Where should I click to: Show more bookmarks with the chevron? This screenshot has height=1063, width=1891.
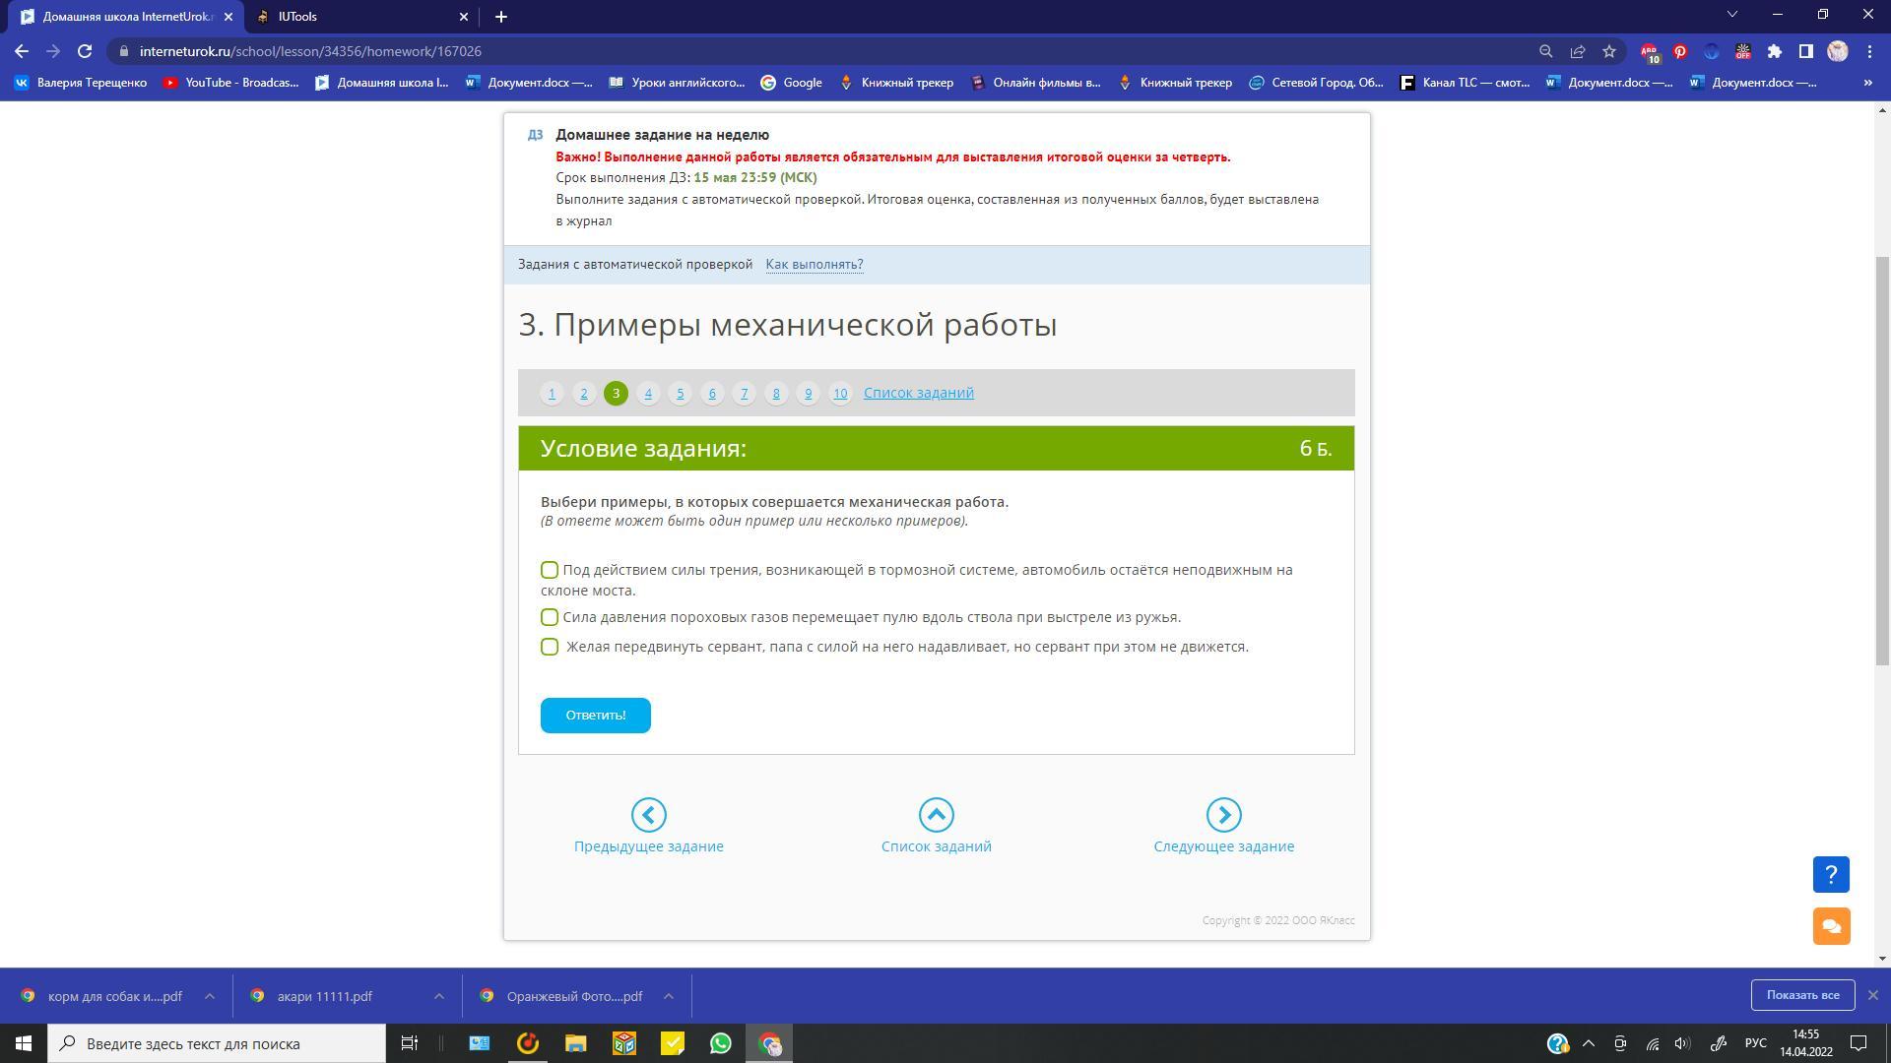coord(1868,83)
